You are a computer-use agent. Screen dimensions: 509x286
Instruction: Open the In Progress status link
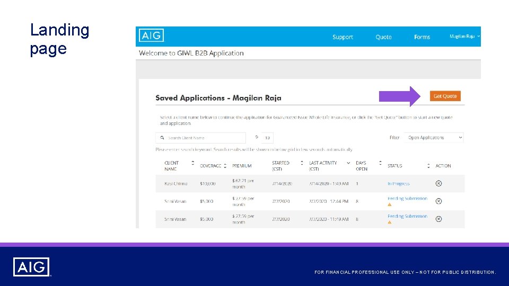(x=398, y=184)
